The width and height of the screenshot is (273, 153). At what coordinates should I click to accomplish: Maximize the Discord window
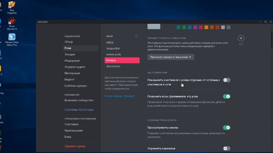tap(265, 22)
